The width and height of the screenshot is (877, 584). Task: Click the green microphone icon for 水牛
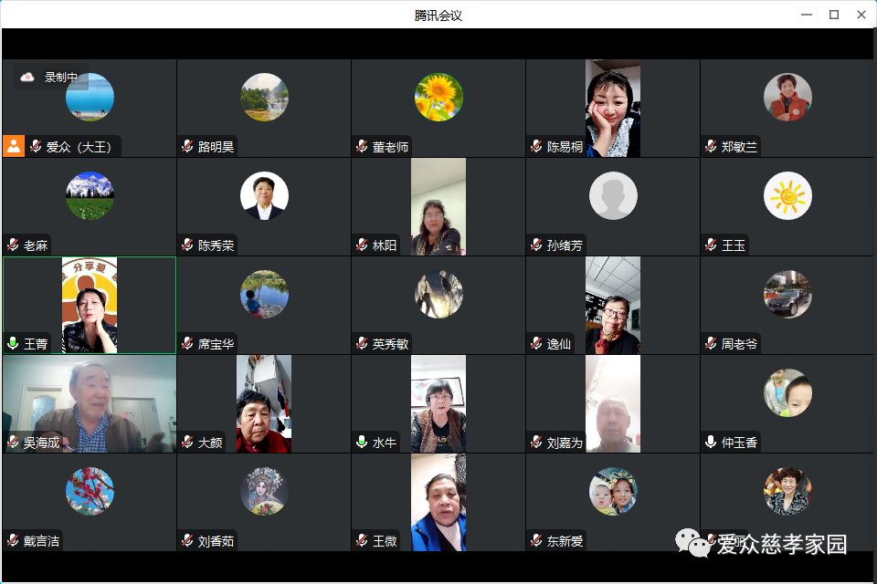coord(362,443)
